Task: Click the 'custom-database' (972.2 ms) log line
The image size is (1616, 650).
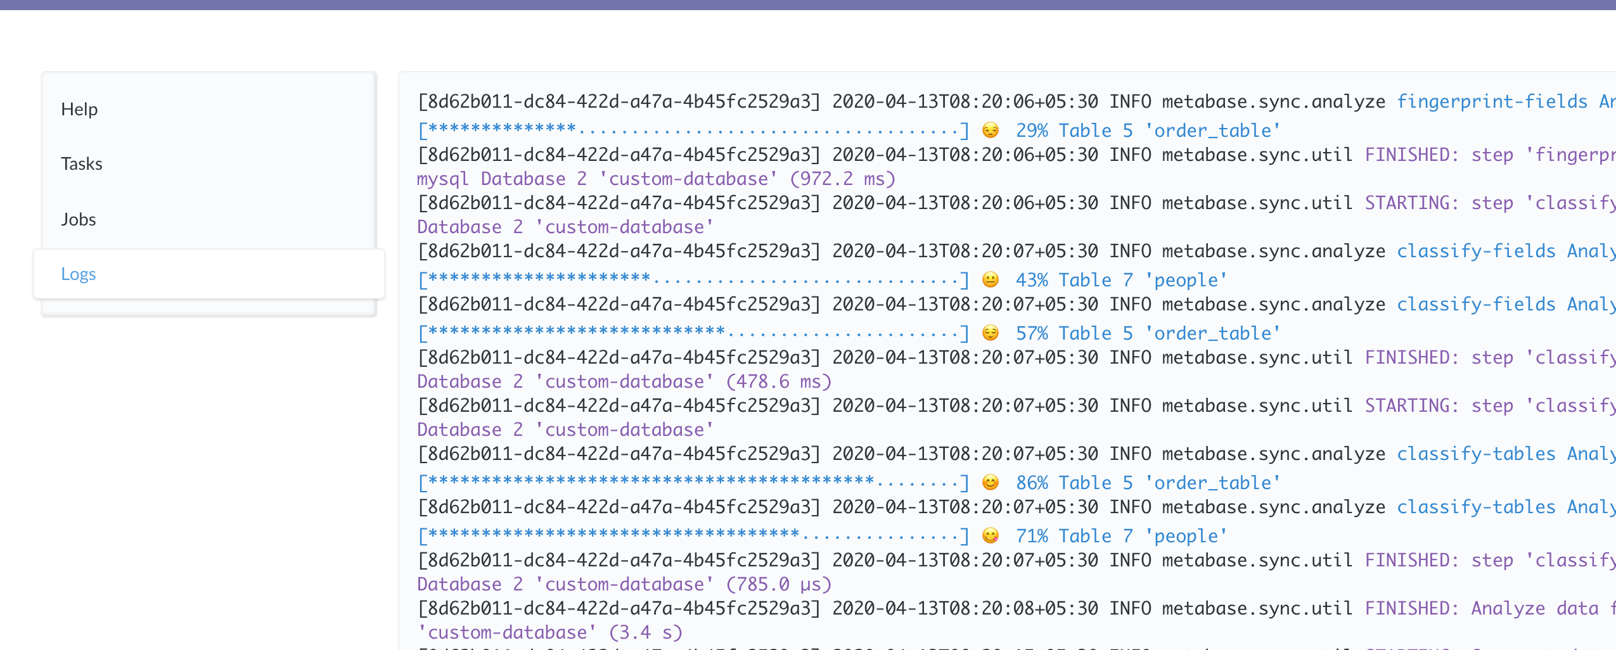Action: tap(656, 179)
